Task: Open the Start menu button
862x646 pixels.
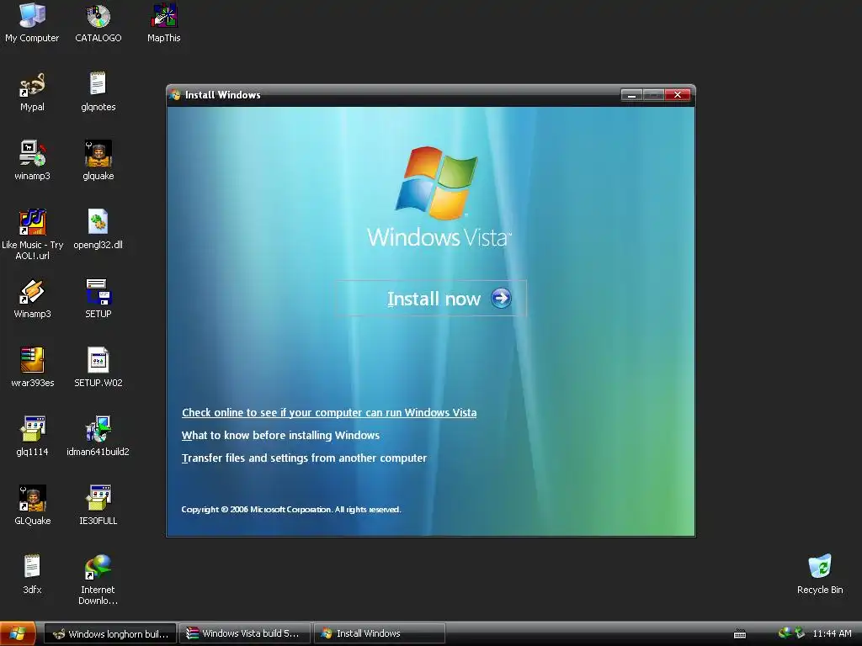Action: tap(18, 633)
